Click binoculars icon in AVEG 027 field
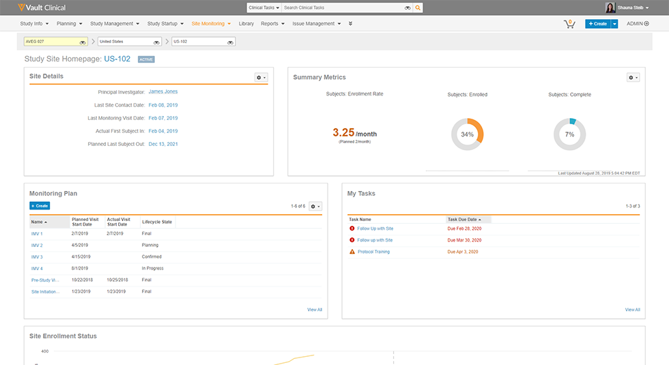The width and height of the screenshot is (669, 365). point(83,42)
